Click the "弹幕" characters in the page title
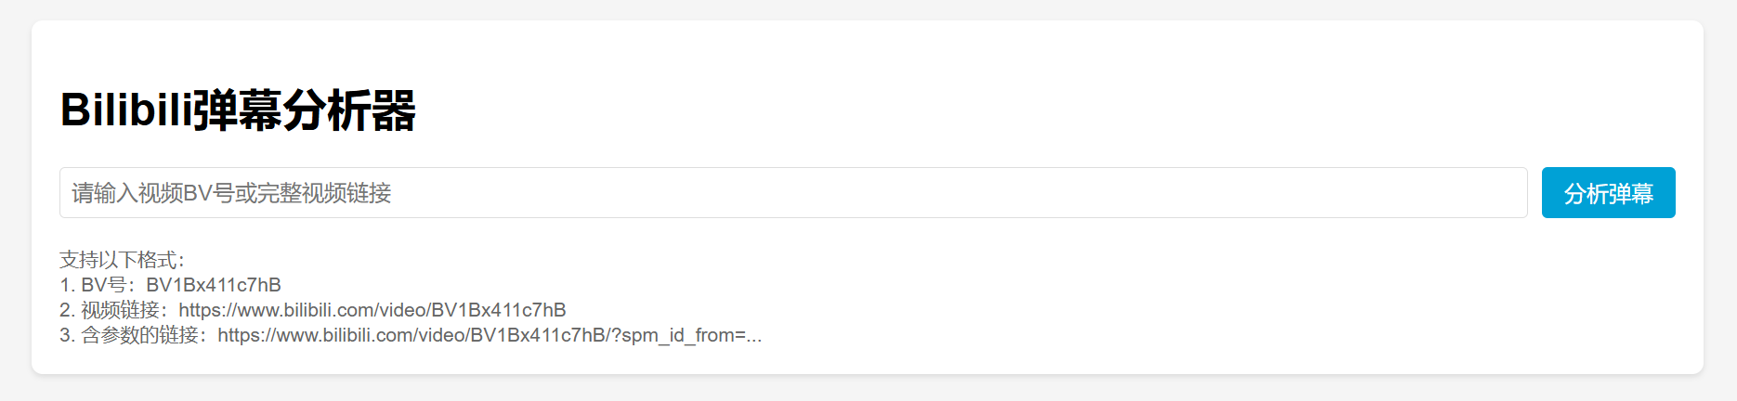 tap(237, 110)
